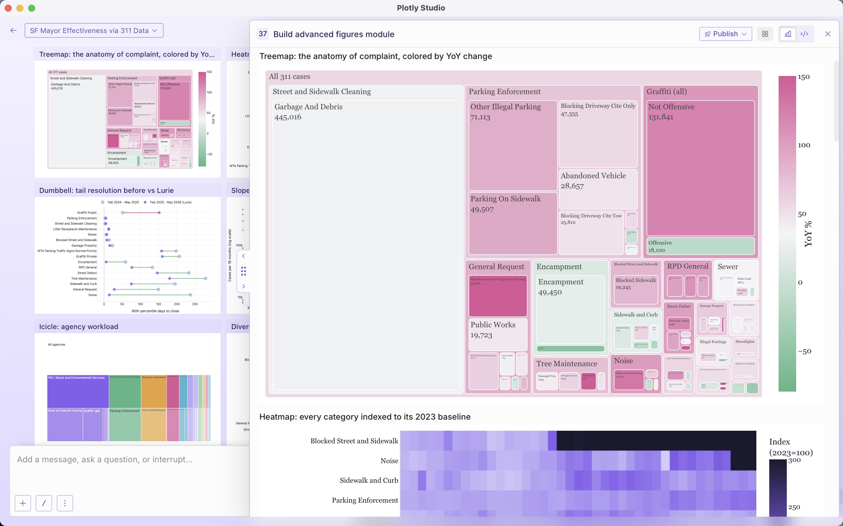Viewport: 843px width, 526px height.
Task: Click the Homelessness And Supportive Housing tile
Action: [x=498, y=296]
